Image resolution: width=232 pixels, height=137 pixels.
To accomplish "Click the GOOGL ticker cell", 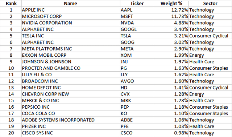I will pos(137,29).
